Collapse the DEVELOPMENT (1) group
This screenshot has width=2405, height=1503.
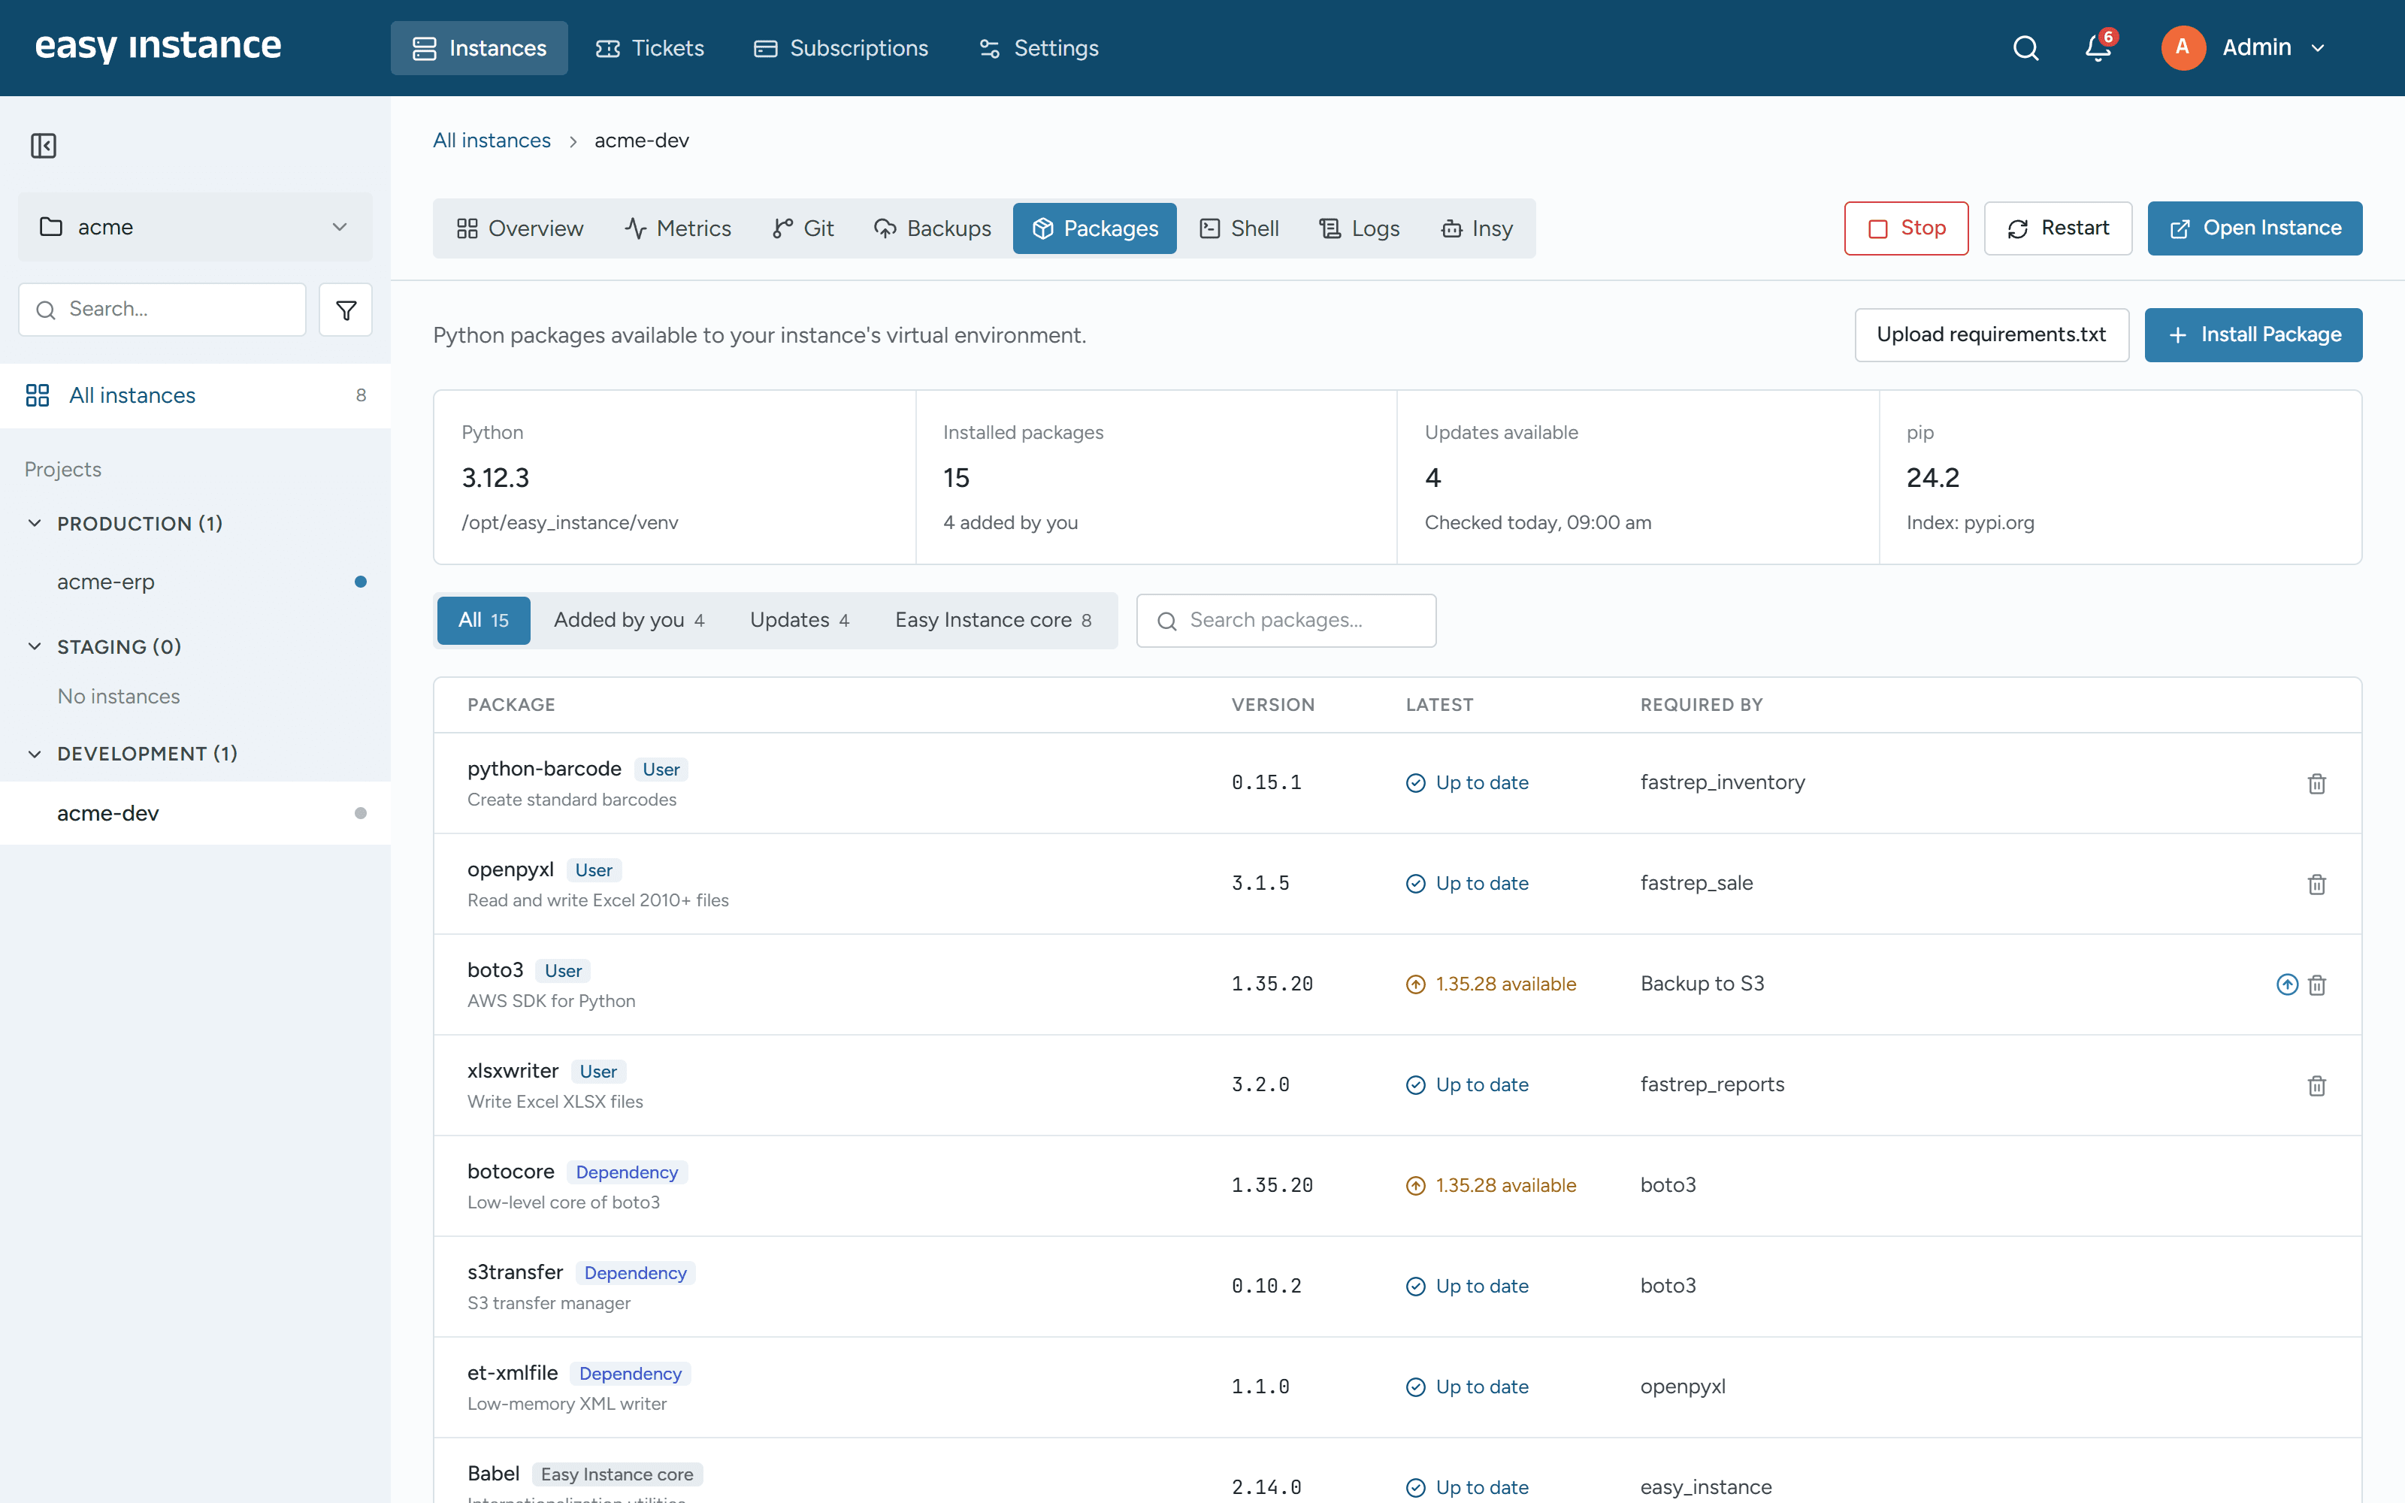pyautogui.click(x=35, y=754)
